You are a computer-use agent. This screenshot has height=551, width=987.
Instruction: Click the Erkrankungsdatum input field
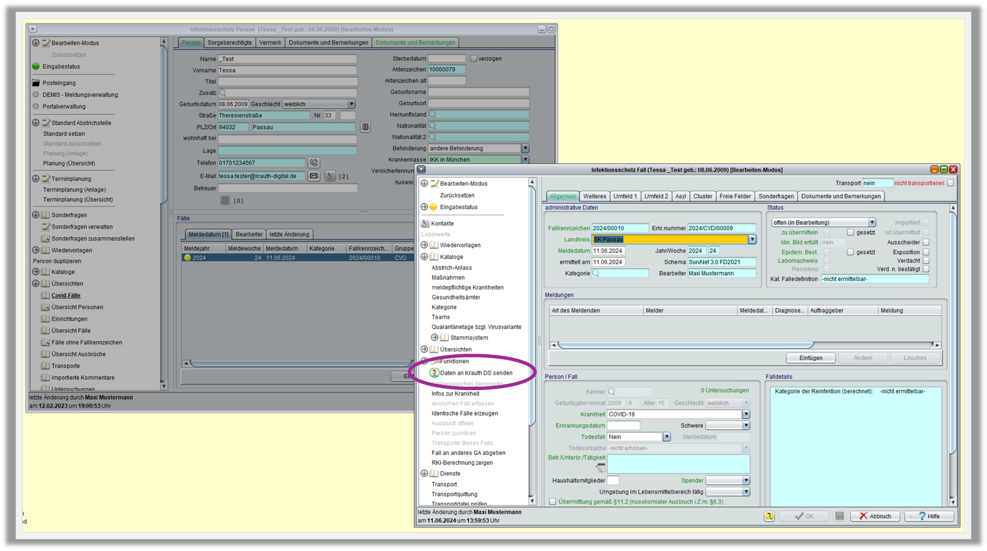pyautogui.click(x=624, y=426)
